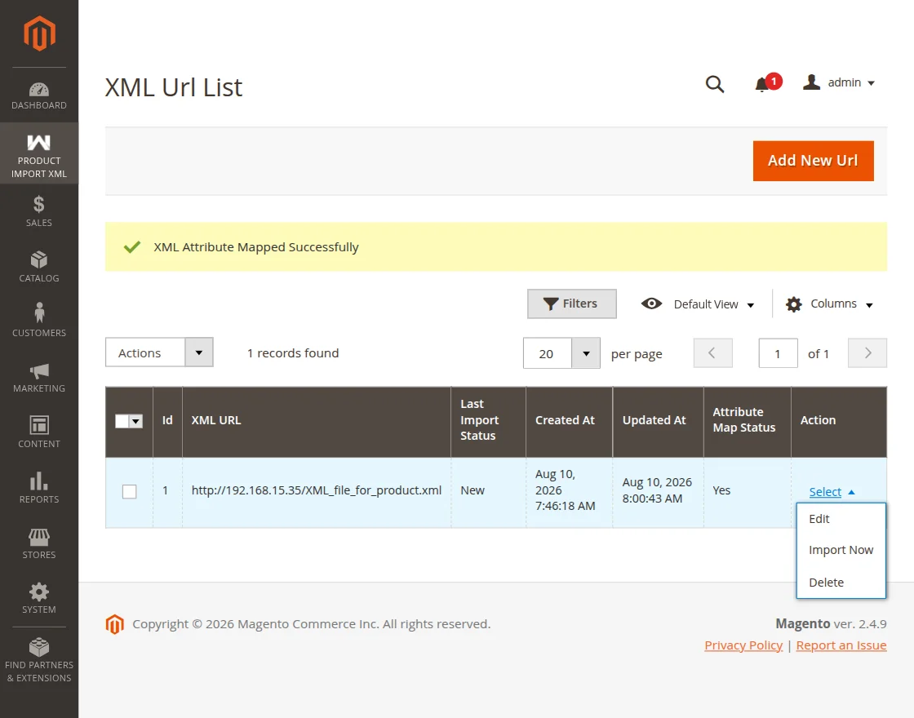Open the Report an Issue link

tap(841, 645)
